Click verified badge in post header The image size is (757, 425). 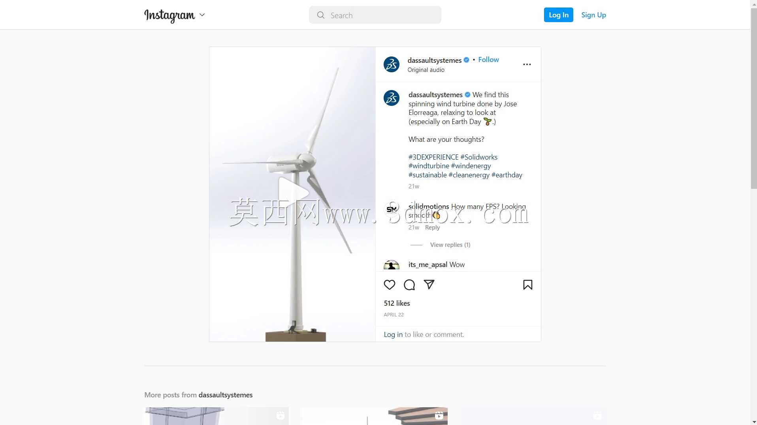[x=466, y=60]
